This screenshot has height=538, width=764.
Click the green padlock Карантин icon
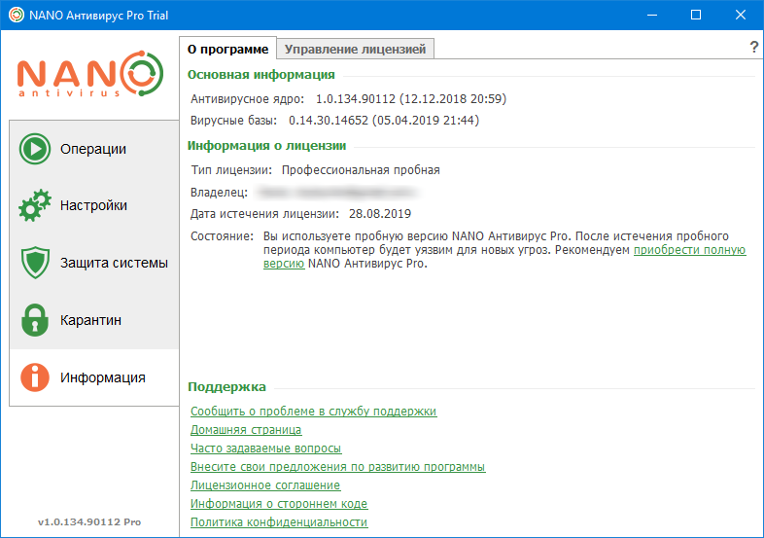[35, 320]
